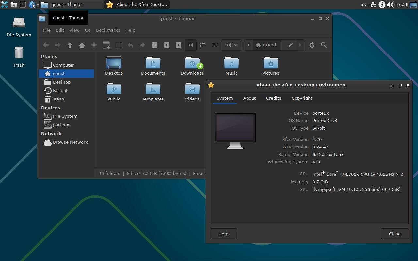This screenshot has width=418, height=261.
Task: Click 'About the Xfce Deskto...' taskbar button
Action: click(137, 4)
